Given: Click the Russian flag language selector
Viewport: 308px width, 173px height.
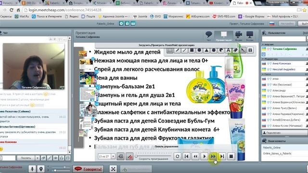Looking at the screenshot, I should click(x=271, y=24).
